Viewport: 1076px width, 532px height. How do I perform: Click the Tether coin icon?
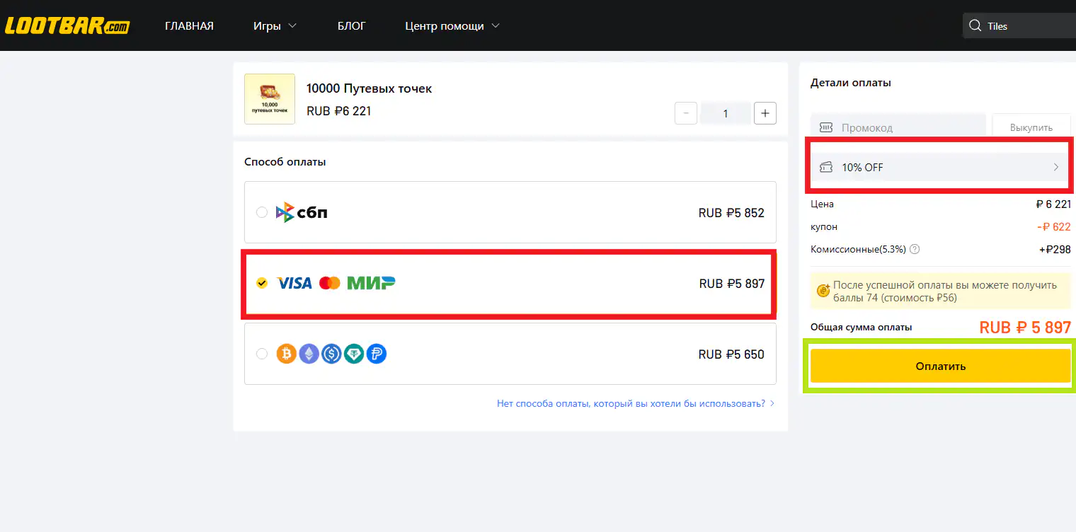(x=354, y=354)
